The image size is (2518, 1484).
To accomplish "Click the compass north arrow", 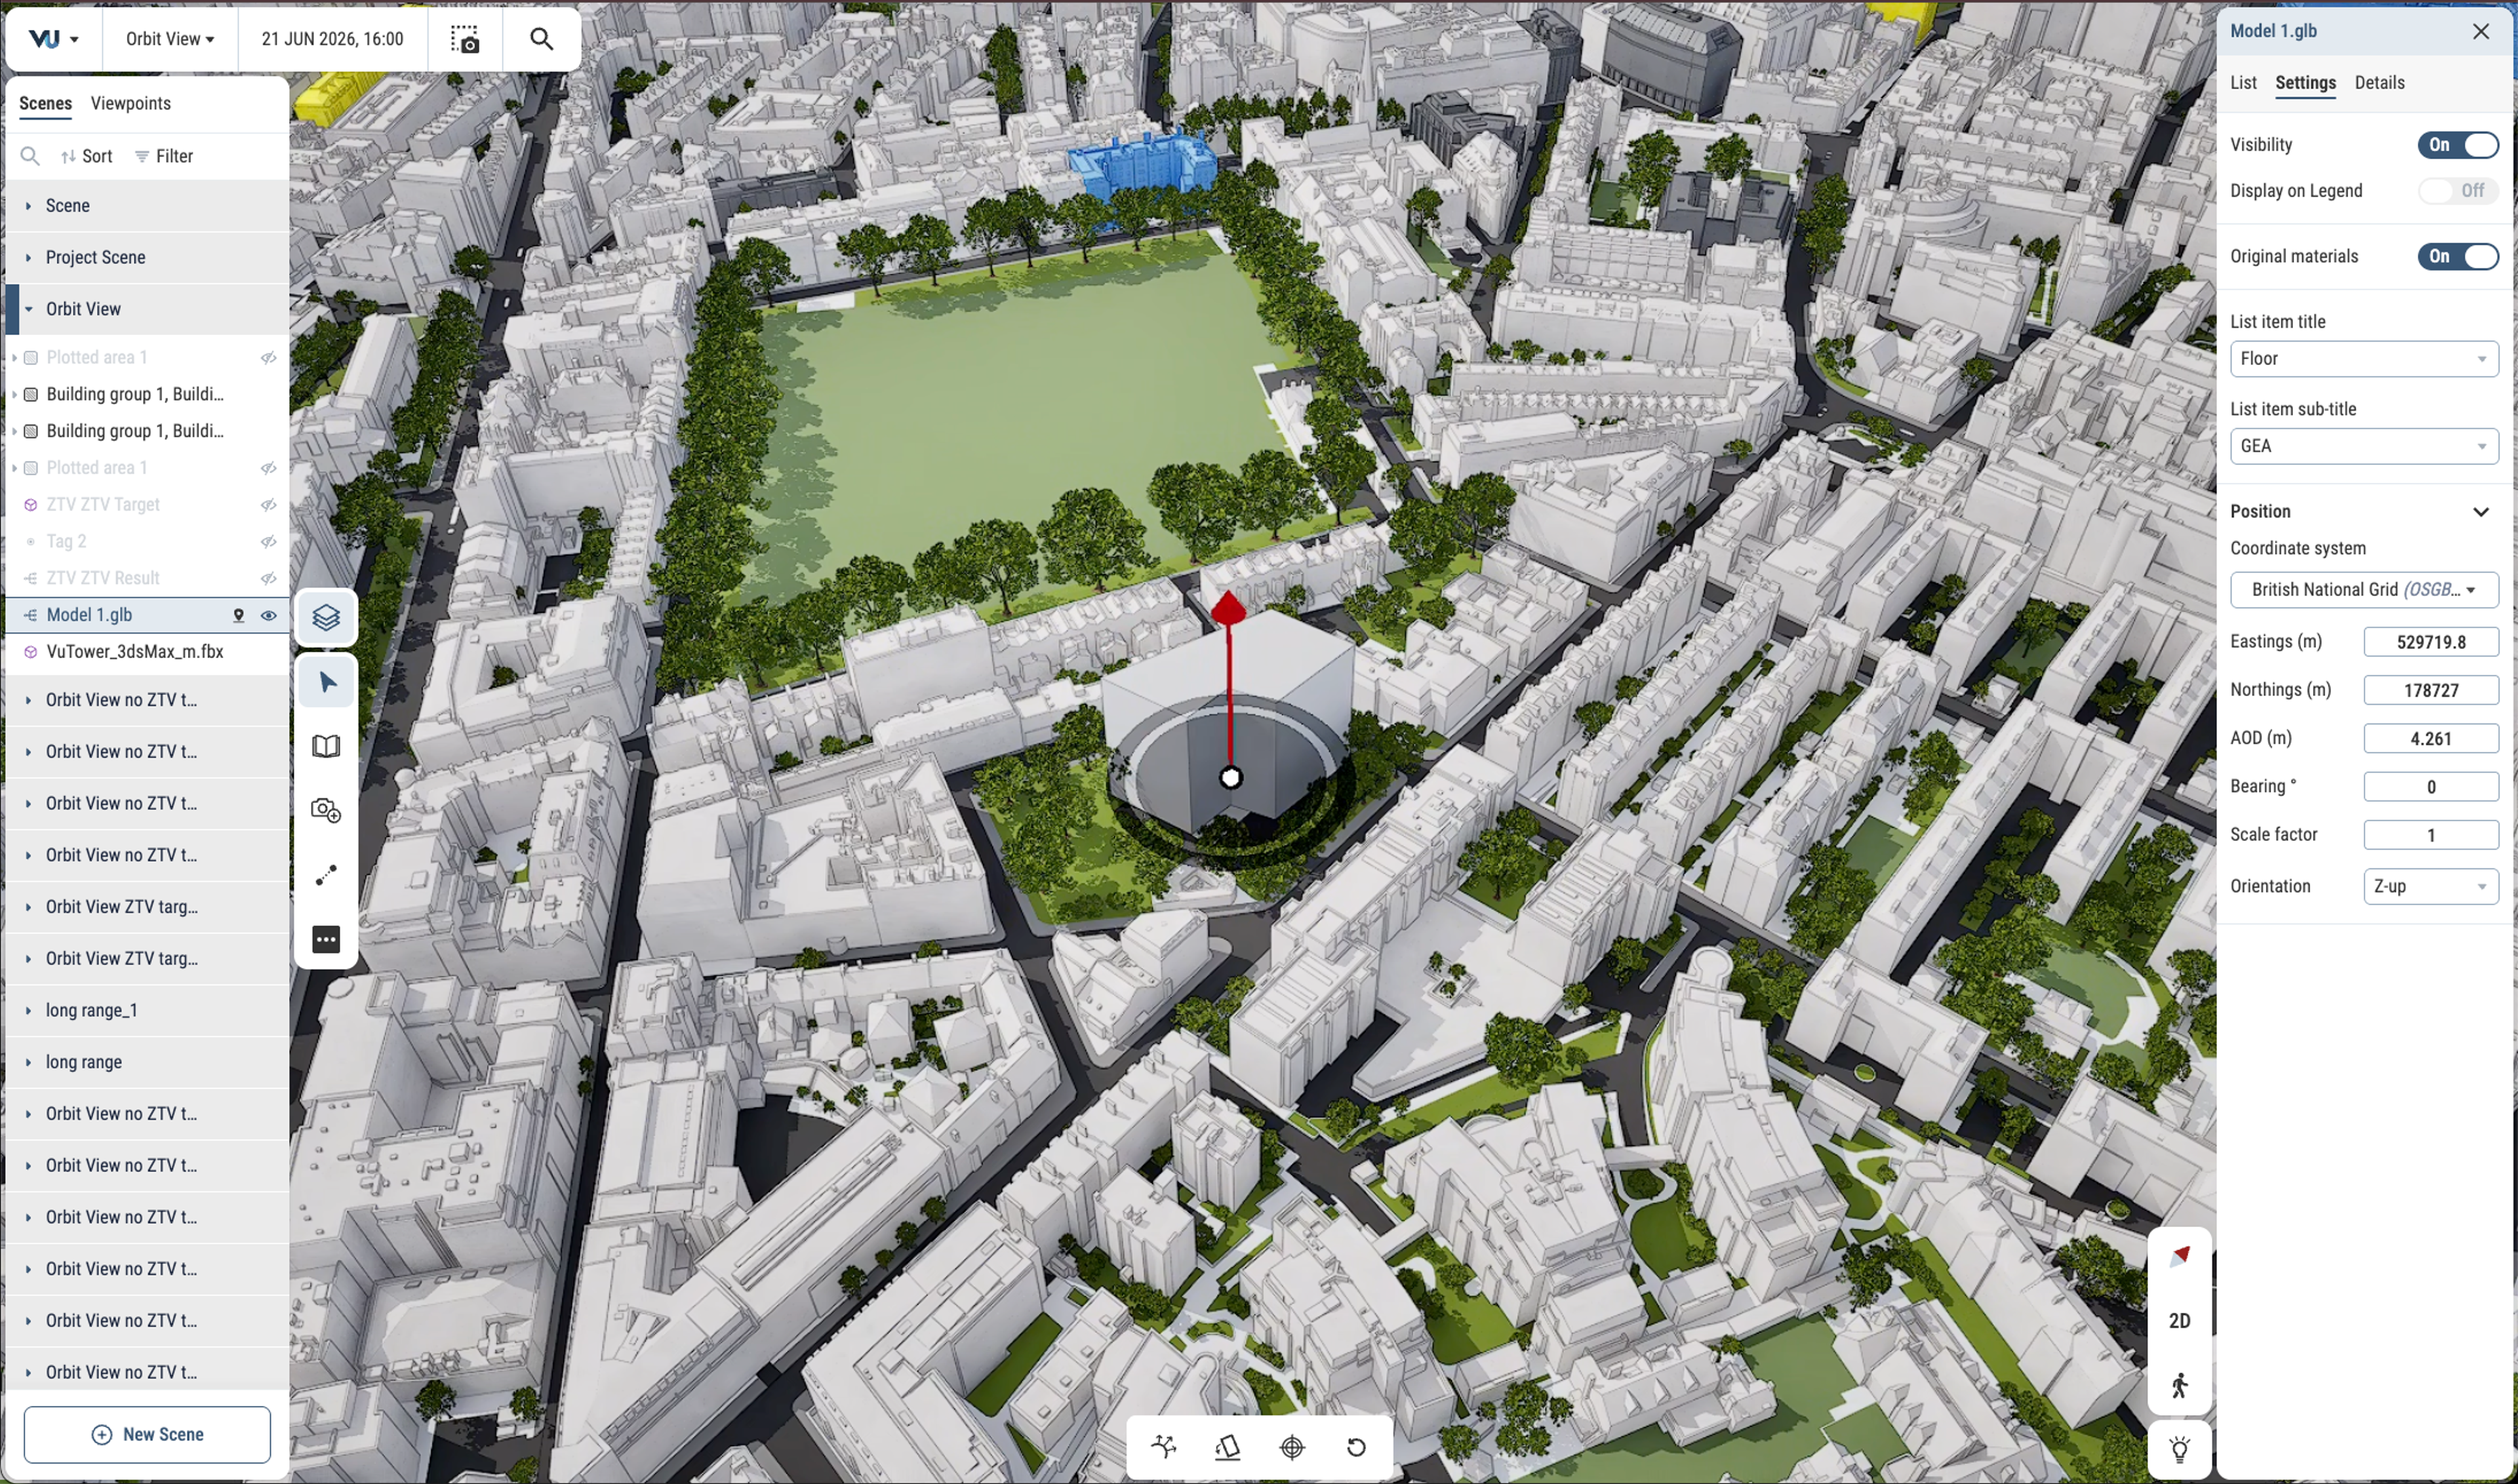I will (2180, 1256).
